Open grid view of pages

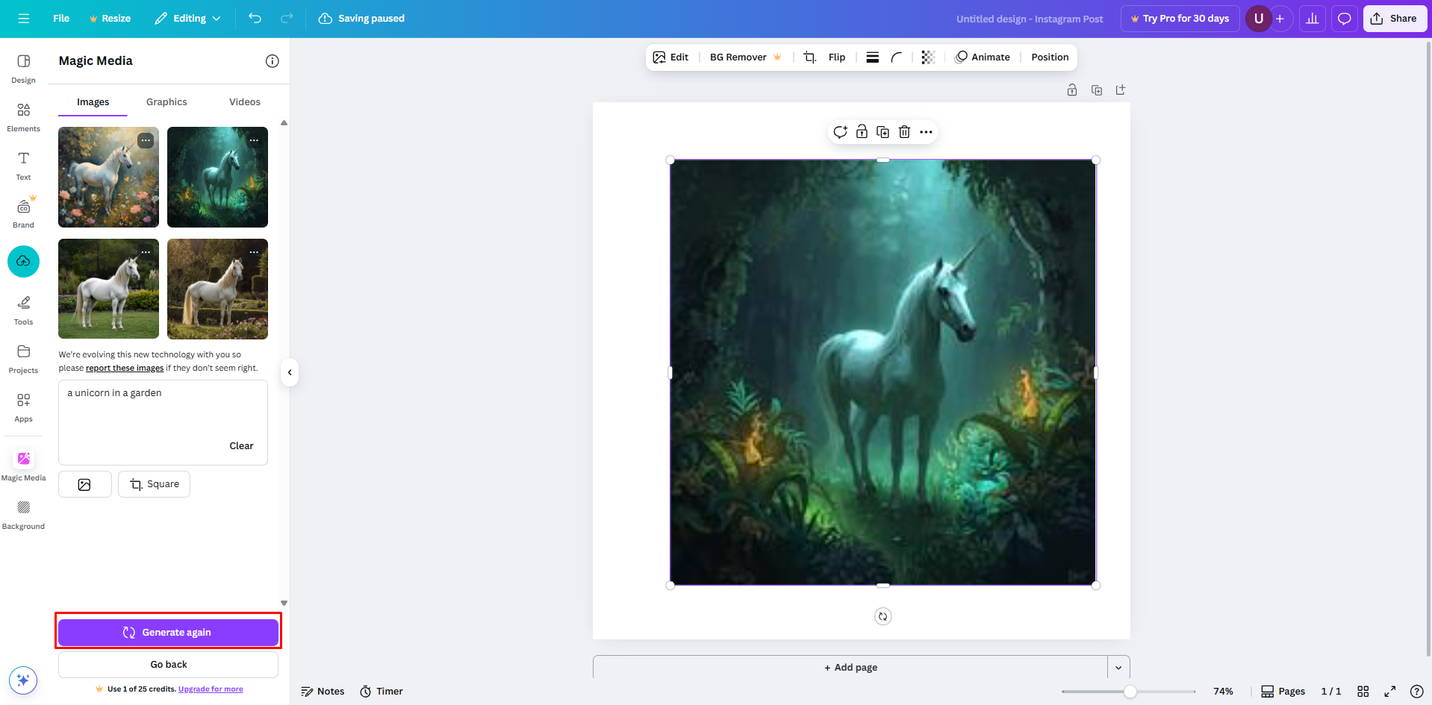tap(1363, 692)
